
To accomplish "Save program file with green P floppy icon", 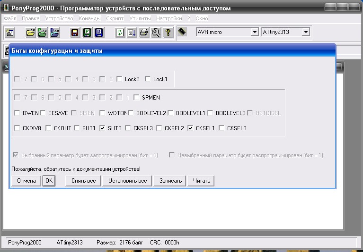I will click(87, 32).
